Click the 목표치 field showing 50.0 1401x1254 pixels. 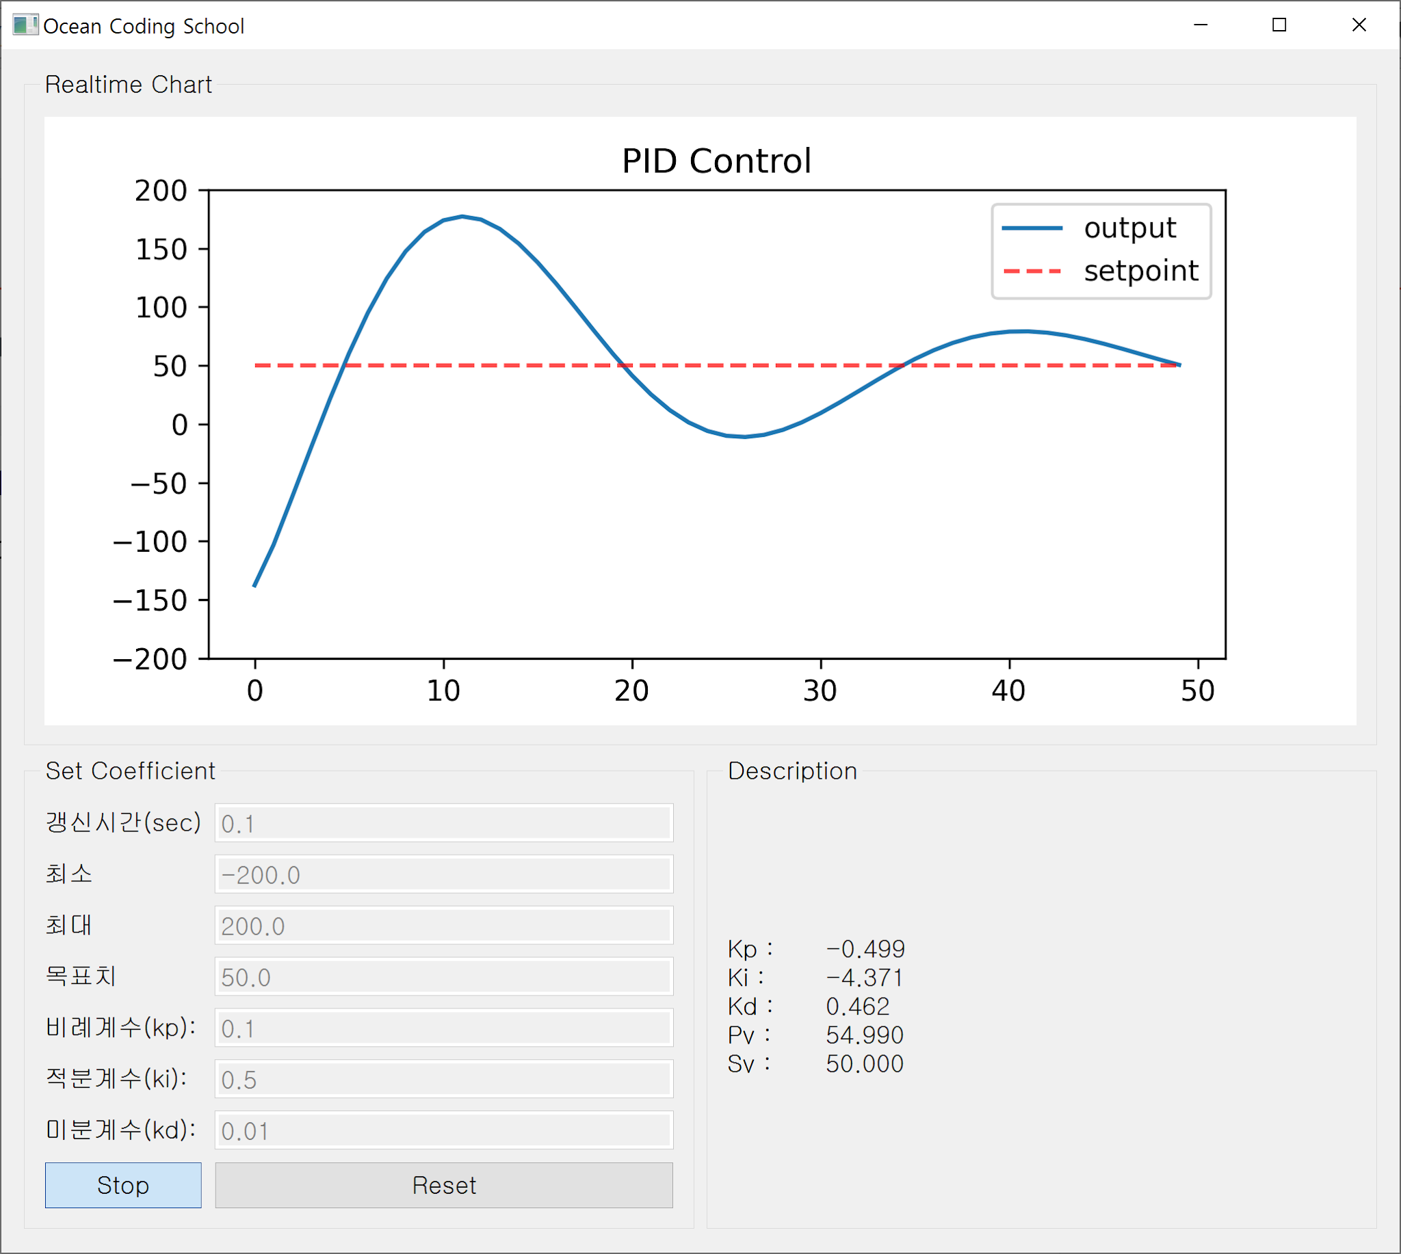click(444, 976)
